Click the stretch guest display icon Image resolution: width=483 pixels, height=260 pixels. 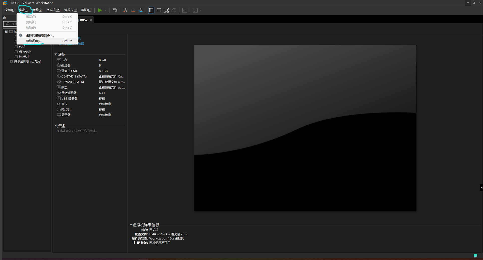tap(195, 10)
